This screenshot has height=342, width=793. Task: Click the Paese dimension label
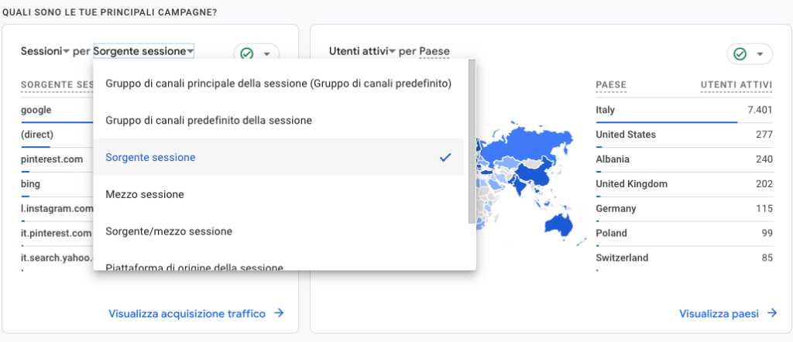click(x=434, y=51)
